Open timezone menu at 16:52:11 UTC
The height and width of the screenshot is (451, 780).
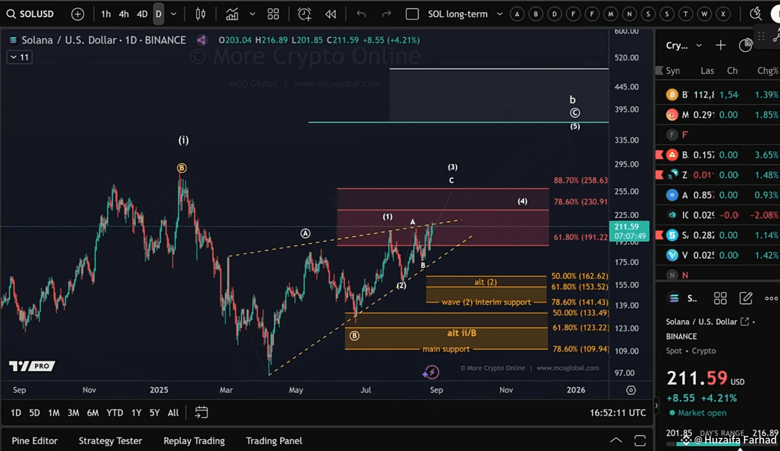pyautogui.click(x=618, y=412)
